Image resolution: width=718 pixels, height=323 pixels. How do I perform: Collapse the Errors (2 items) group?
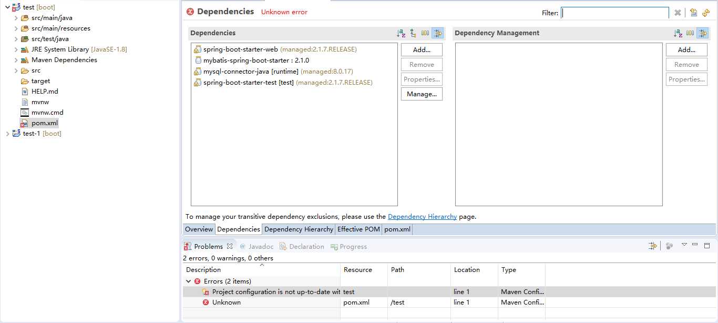point(188,281)
